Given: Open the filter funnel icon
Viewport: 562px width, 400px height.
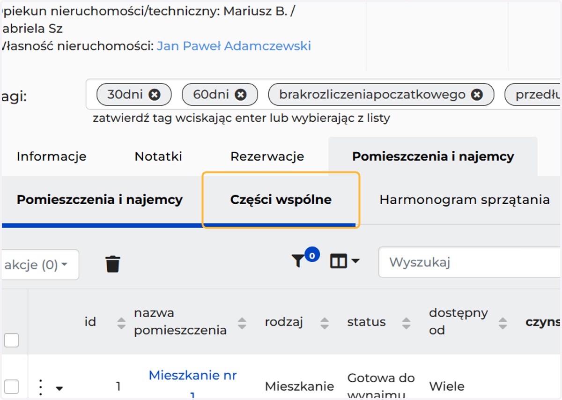Looking at the screenshot, I should [298, 261].
